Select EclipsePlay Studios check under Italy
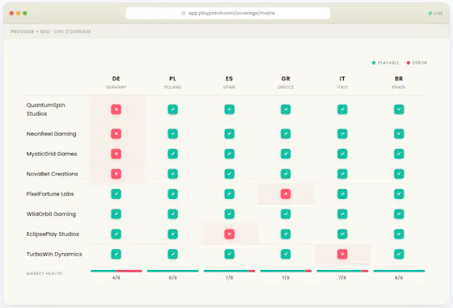This screenshot has height=308, width=453. pyautogui.click(x=342, y=234)
